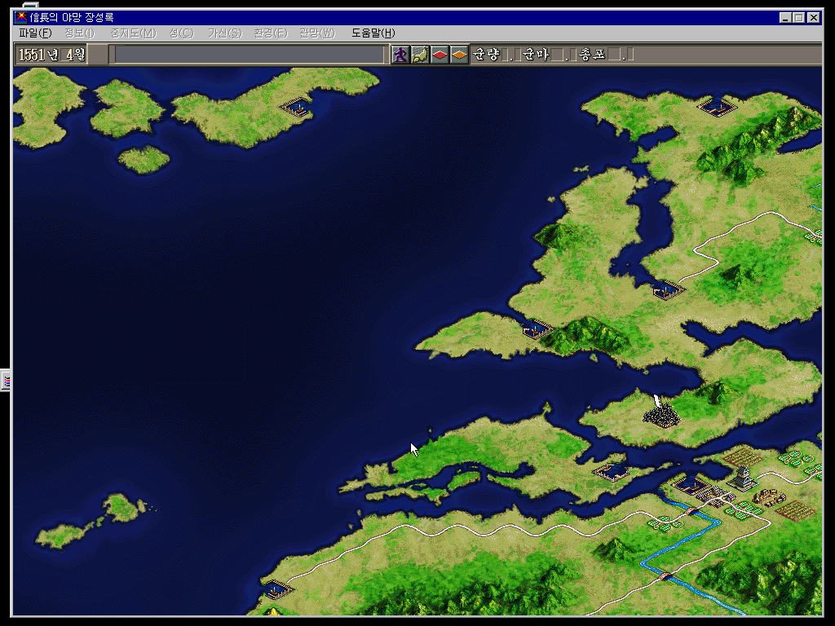Click the game's title bar icon
This screenshot has height=626, width=835.
click(x=21, y=18)
